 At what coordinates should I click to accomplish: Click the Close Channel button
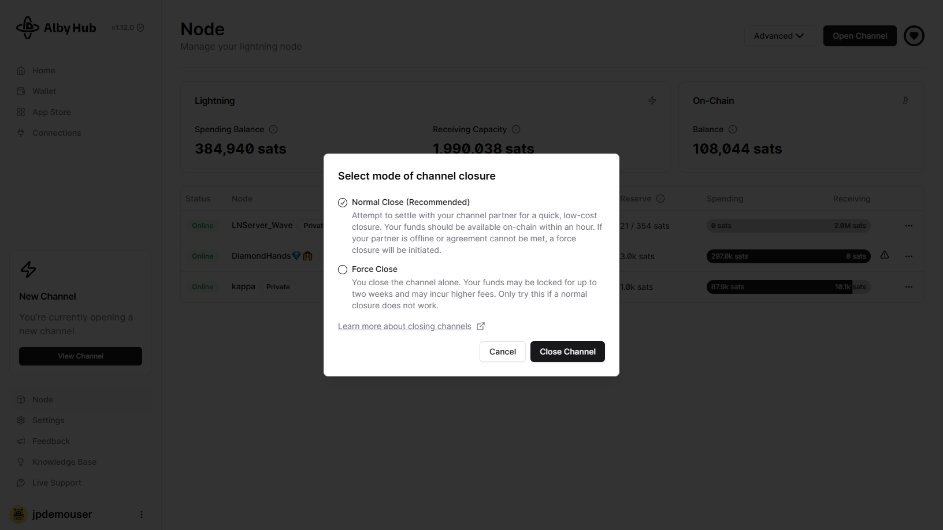567,352
